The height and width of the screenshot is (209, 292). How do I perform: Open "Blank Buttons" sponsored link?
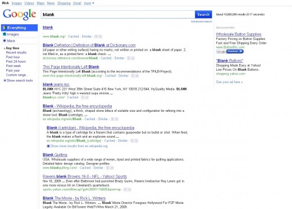click(230, 61)
